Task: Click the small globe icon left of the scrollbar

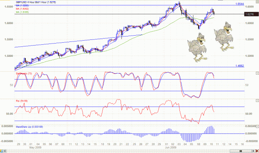Action: click(x=1, y=151)
